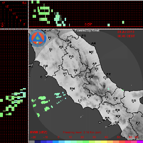The height and width of the screenshot is (143, 143).
Task: Click the FR city label
Action: (x=89, y=96)
